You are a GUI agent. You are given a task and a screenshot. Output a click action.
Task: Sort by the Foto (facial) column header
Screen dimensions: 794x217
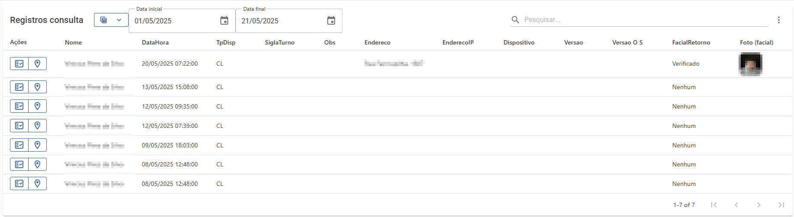pos(756,42)
